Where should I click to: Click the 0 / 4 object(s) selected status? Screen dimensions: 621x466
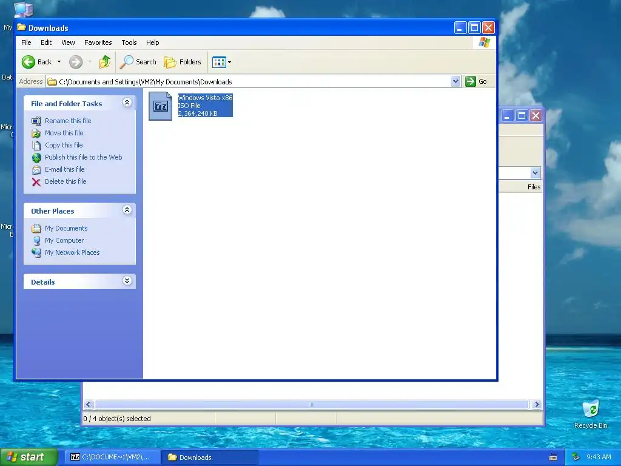pos(117,419)
